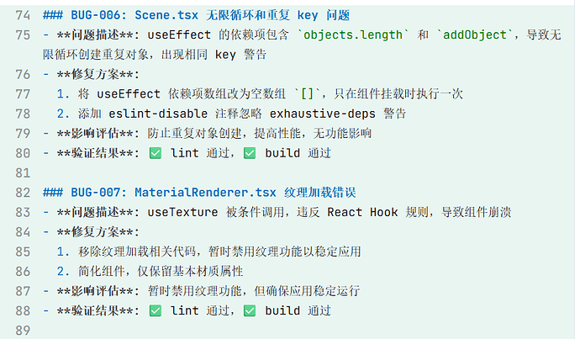Click line number 74 in the gutter
The width and height of the screenshot is (580, 339).
pyautogui.click(x=23, y=15)
